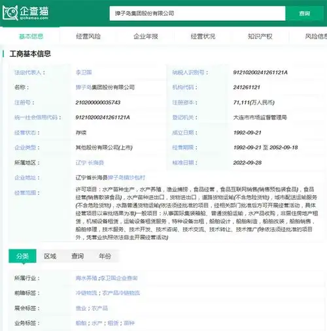Click organization code 241261121

[x=247, y=87]
